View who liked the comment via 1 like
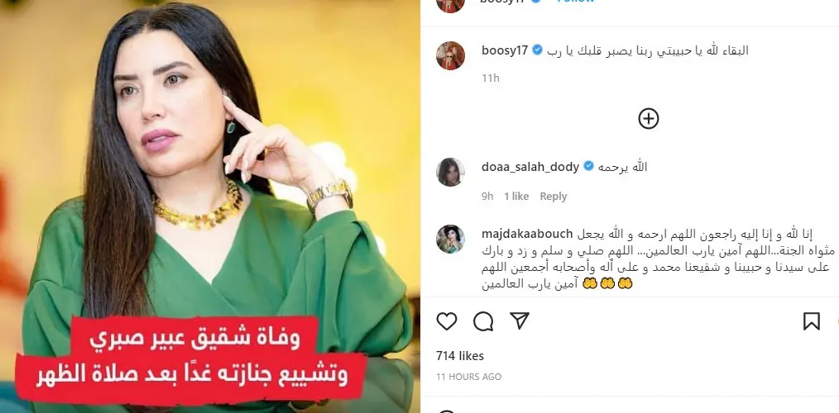Viewport: 839px width, 413px height. pos(516,196)
